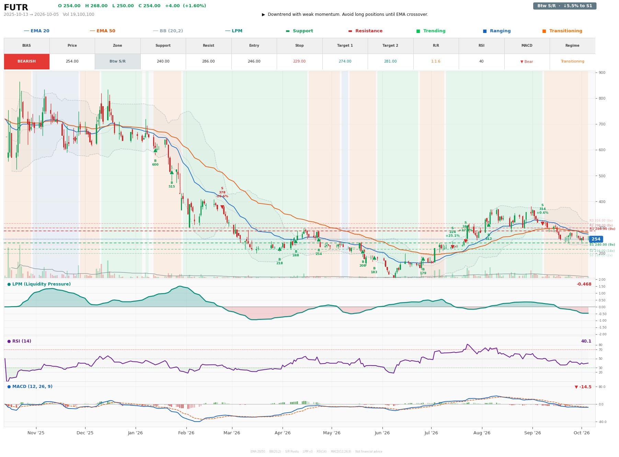
Task: Click the S1 240.00 (9x) support label
Action: (602, 245)
